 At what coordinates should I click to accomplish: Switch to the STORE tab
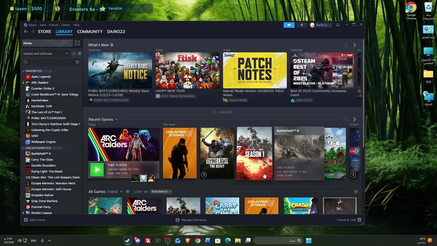tap(44, 31)
